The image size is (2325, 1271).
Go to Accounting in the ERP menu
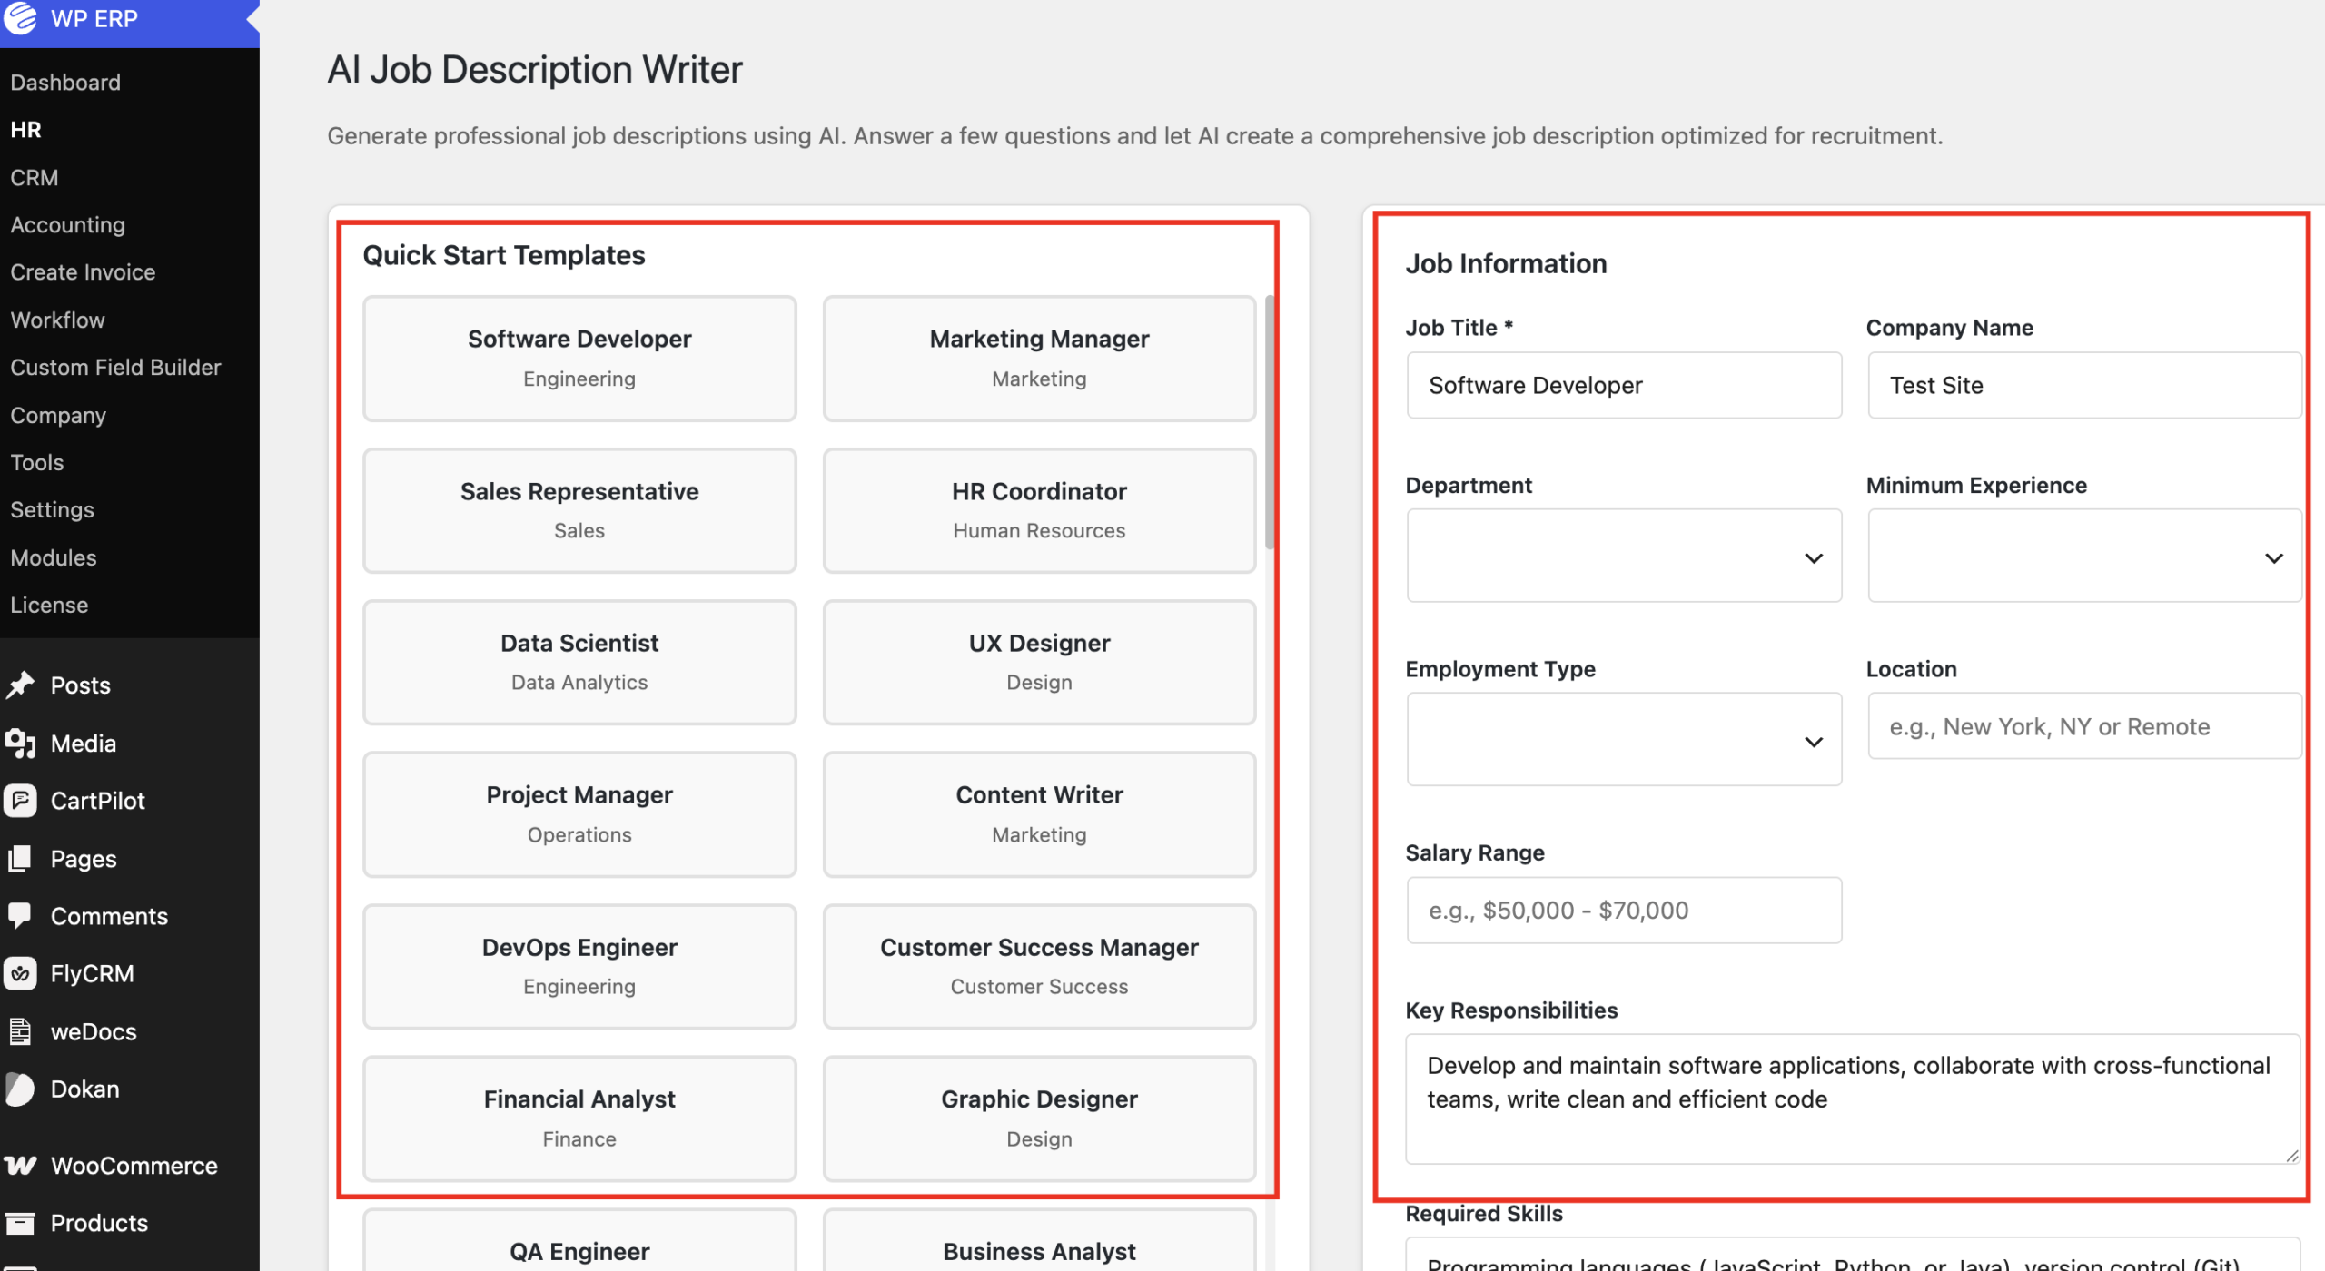(x=68, y=224)
